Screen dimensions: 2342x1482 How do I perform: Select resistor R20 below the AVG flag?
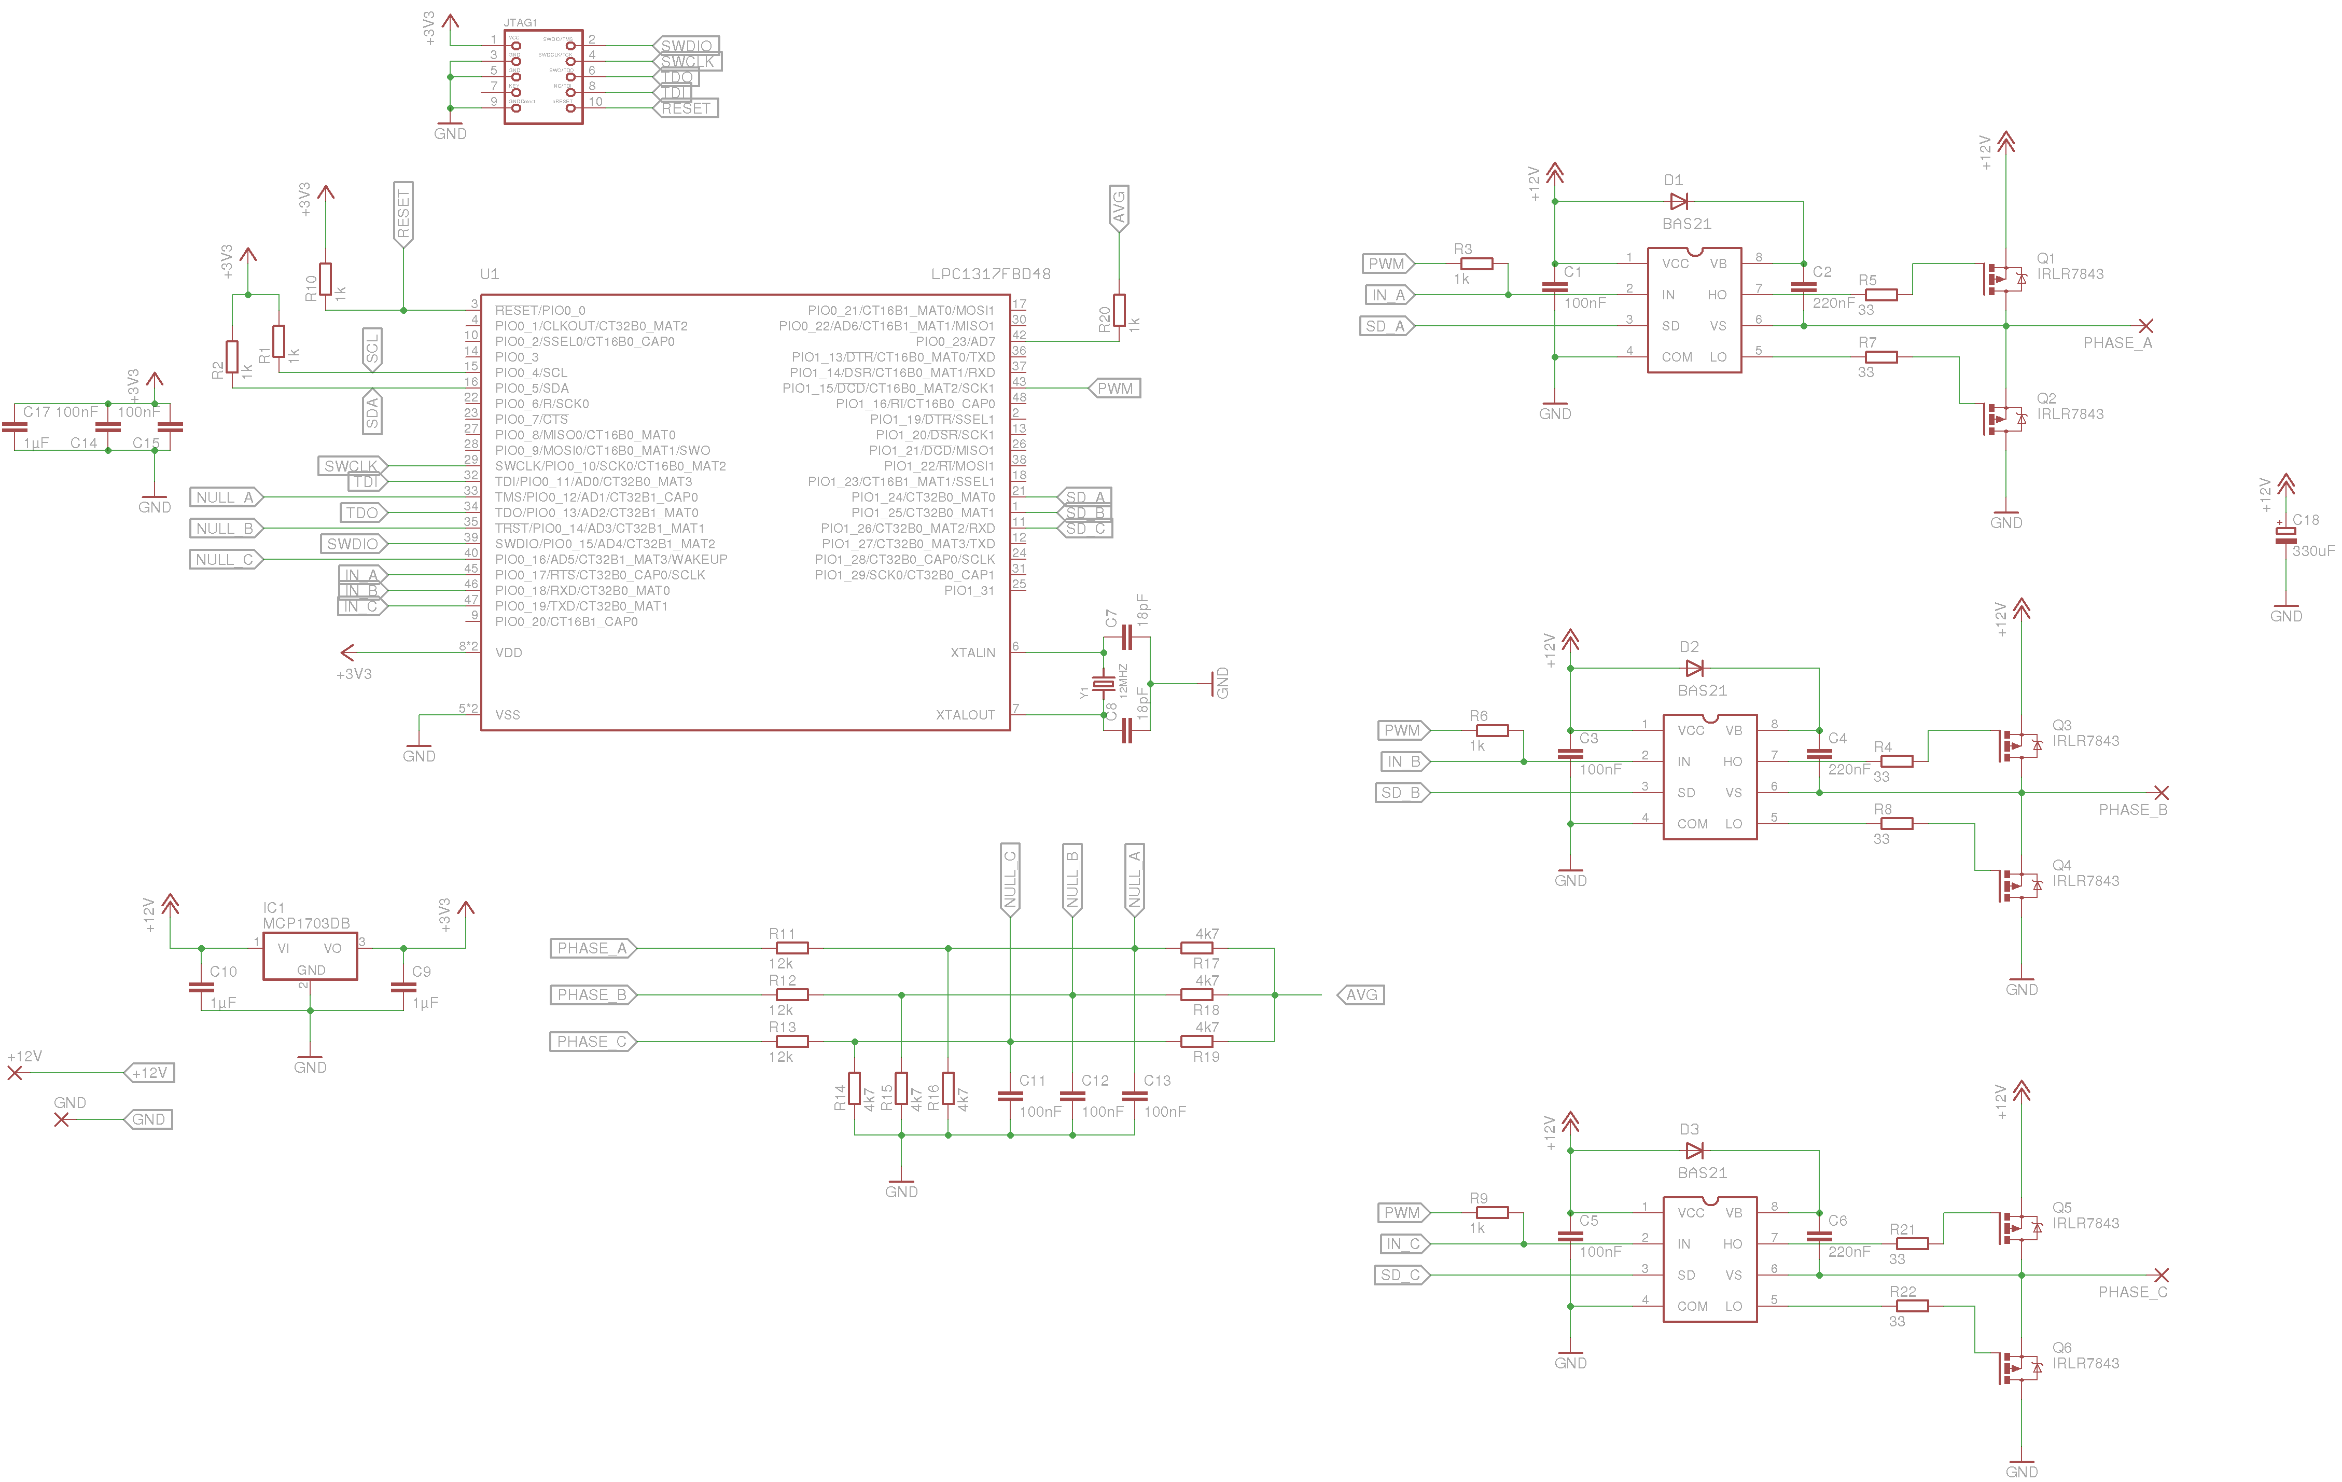coord(1120,310)
